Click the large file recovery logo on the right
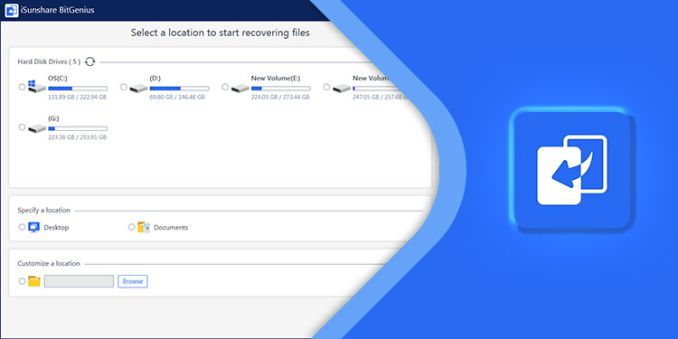Image resolution: width=678 pixels, height=339 pixels. 572,170
